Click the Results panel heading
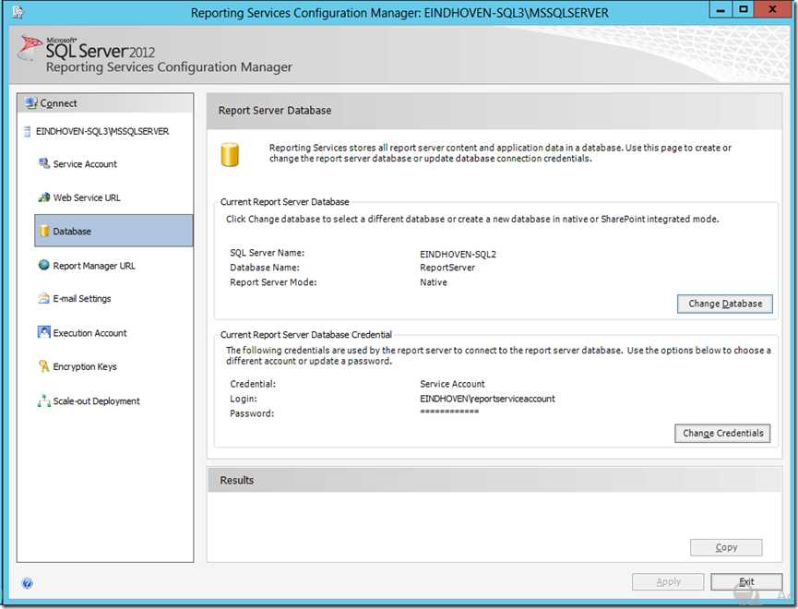The width and height of the screenshot is (798, 609). (237, 480)
